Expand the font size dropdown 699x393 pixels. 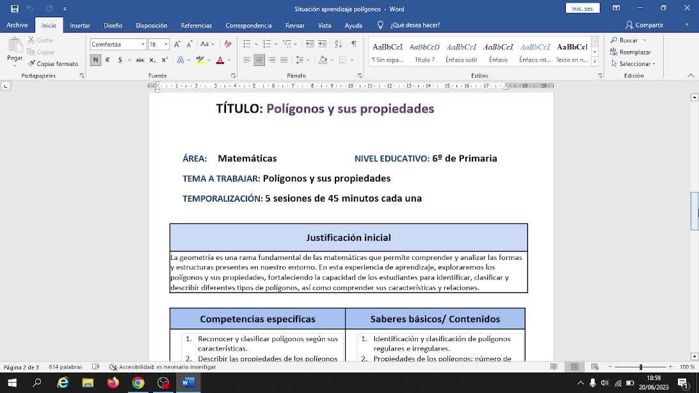pyautogui.click(x=166, y=44)
